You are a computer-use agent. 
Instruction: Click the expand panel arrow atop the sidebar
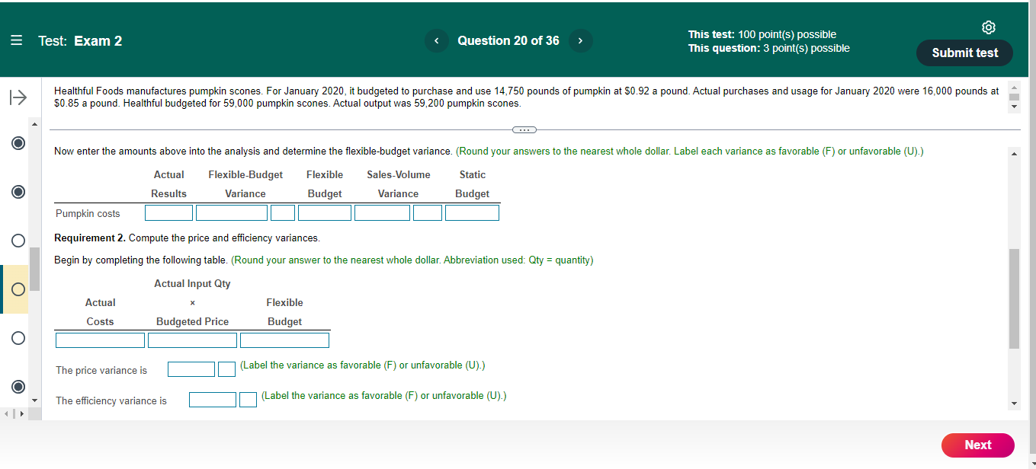(x=17, y=97)
